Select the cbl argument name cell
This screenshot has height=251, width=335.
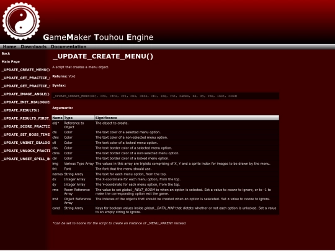click(58, 159)
